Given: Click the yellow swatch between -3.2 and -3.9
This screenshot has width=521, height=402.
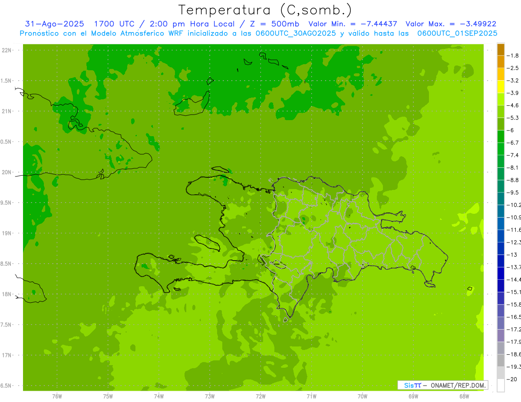Looking at the screenshot, I should [x=501, y=87].
